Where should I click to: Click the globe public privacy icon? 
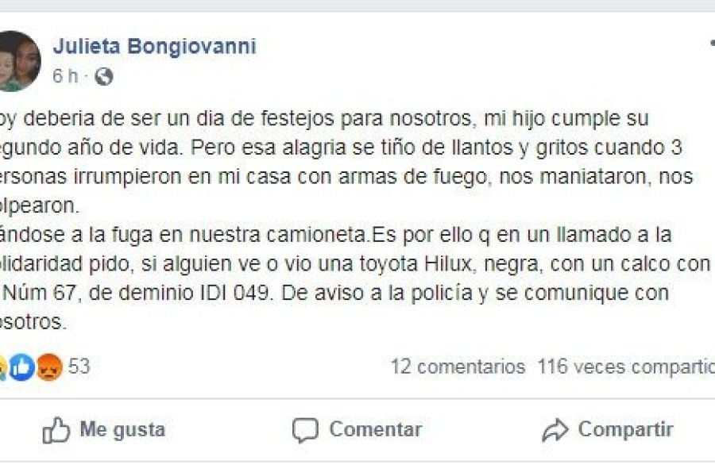(x=103, y=76)
